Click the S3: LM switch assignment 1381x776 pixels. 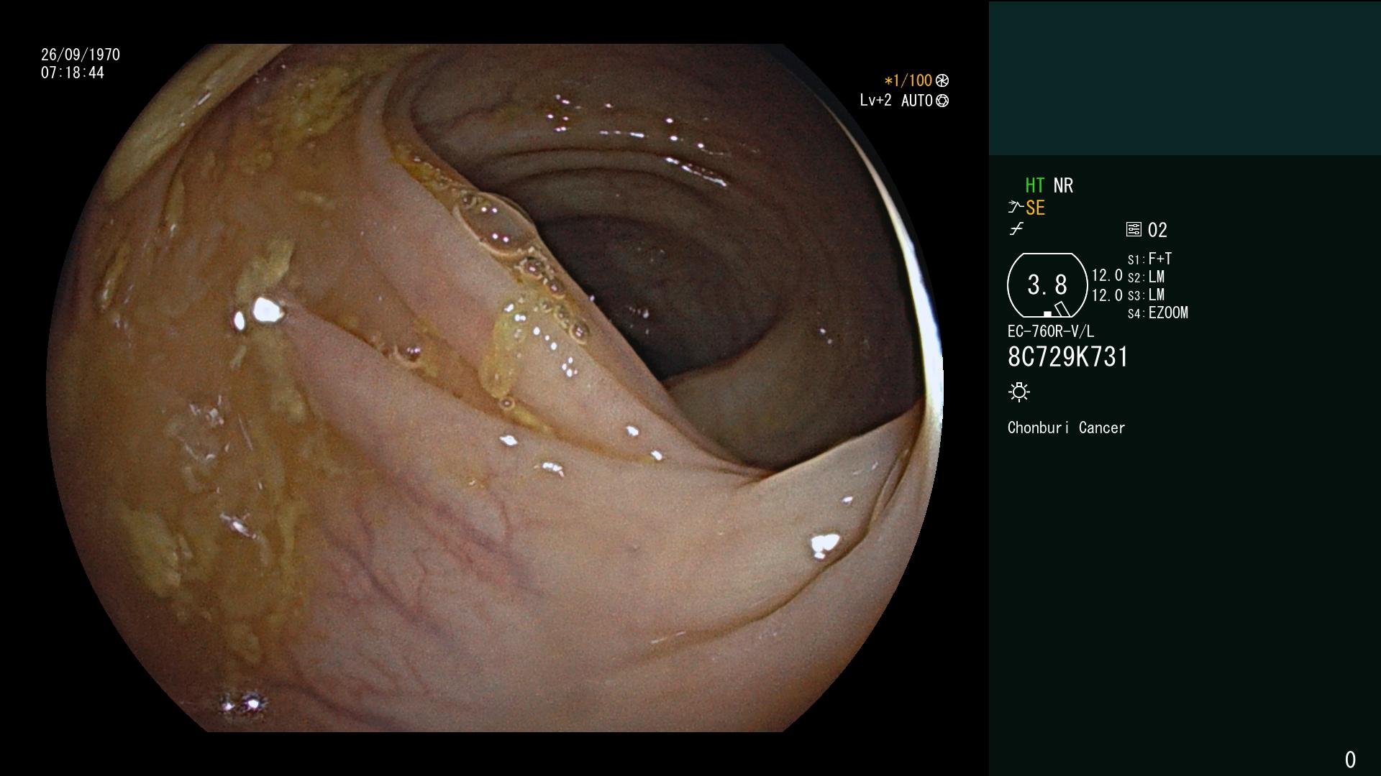pos(1146,295)
